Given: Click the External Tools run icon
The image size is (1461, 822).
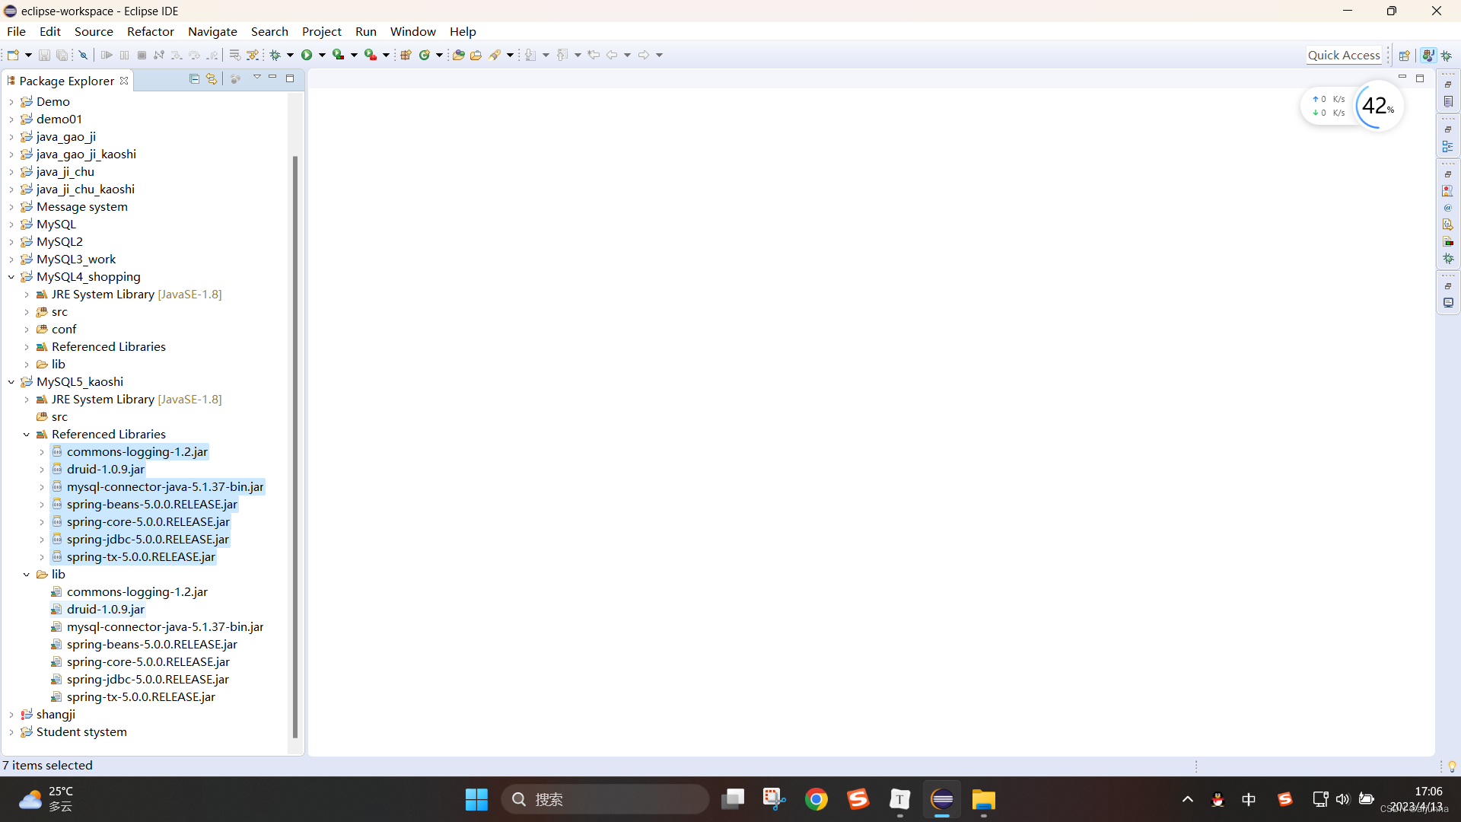Looking at the screenshot, I should [x=371, y=55].
